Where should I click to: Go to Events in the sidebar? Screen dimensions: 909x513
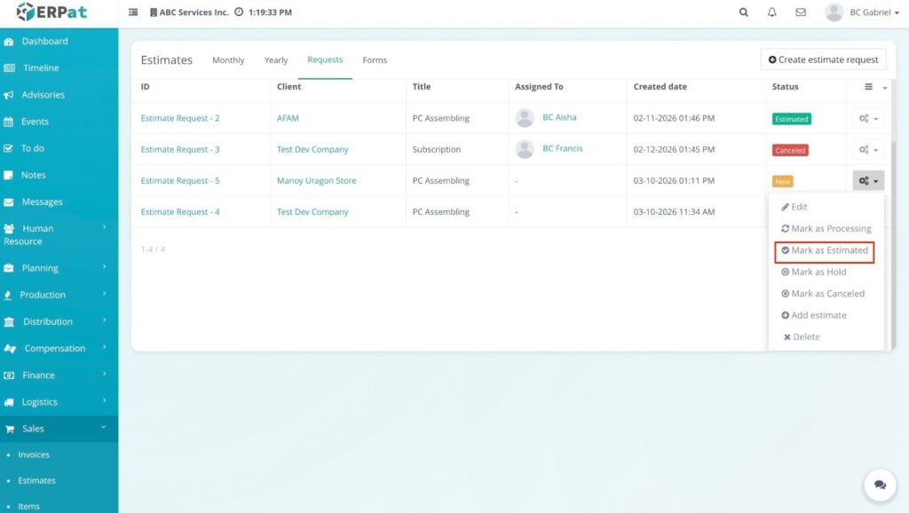35,122
